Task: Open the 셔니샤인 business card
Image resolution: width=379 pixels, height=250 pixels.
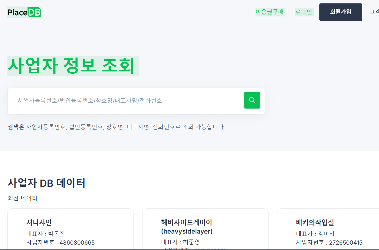Action: 39,223
